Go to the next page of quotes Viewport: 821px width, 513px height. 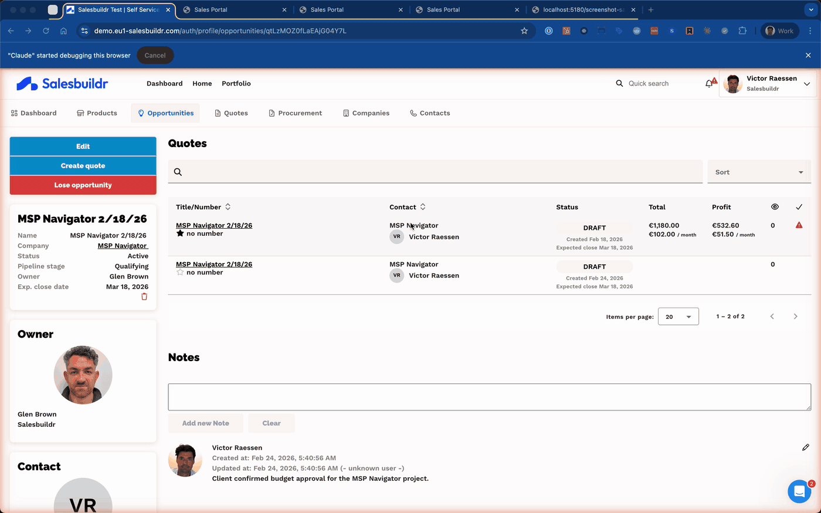(795, 317)
